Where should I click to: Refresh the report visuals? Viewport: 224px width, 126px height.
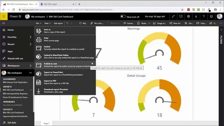pyautogui.click(x=83, y=23)
